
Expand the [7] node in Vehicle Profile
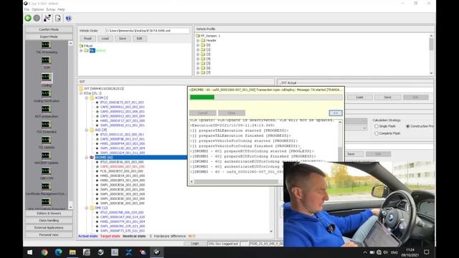click(198, 72)
